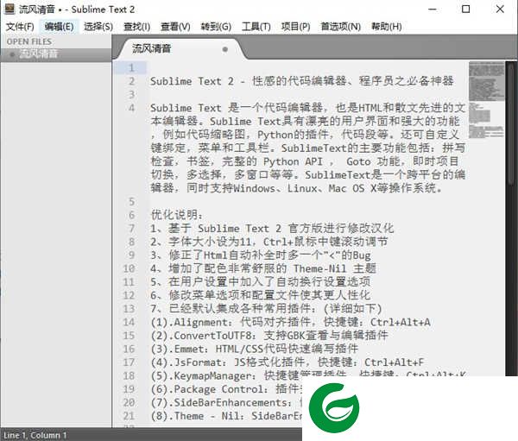
Task: Open the 查看(V) menu
Action: (x=175, y=27)
